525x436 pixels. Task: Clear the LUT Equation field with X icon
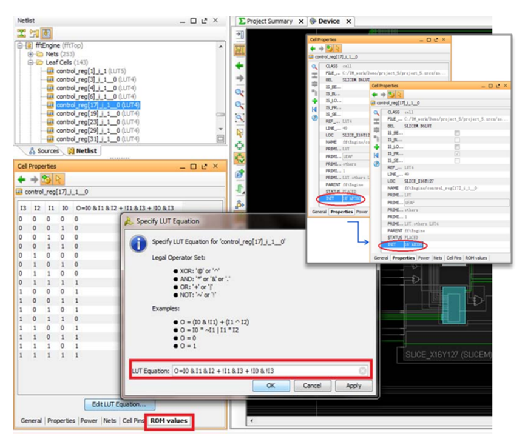[x=362, y=371]
